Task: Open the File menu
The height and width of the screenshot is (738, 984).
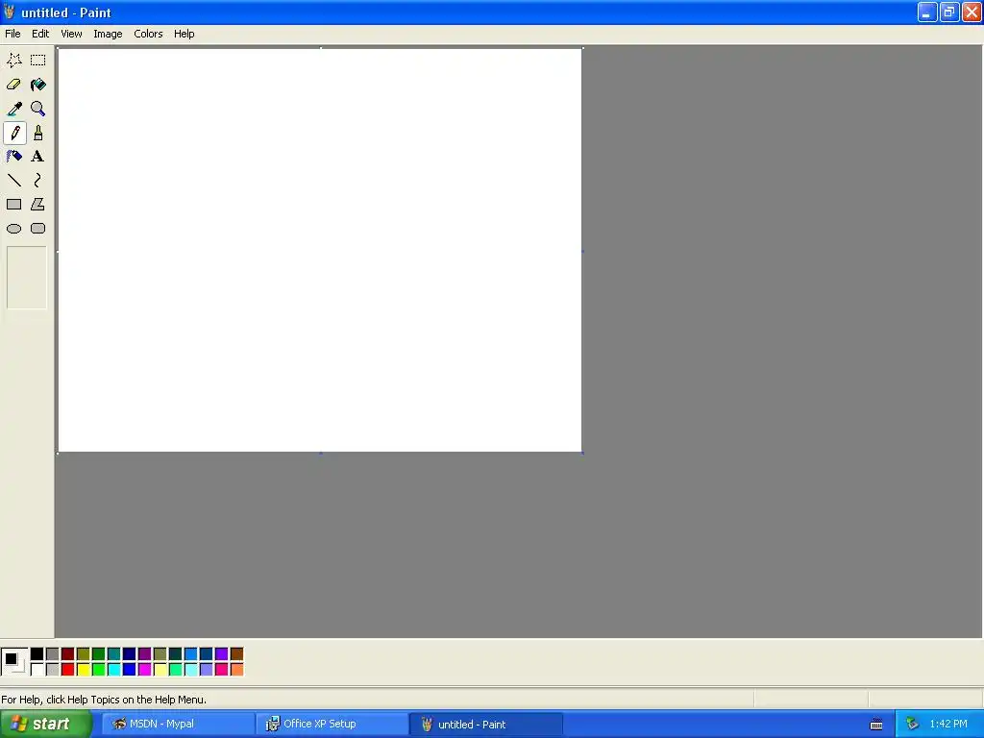Action: [x=12, y=34]
